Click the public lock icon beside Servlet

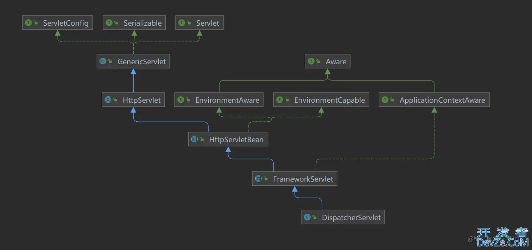189,23
